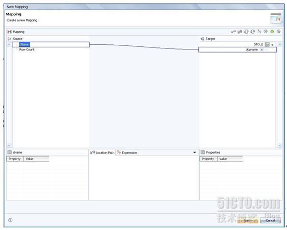Click the expression-symbol icon in Mapping toolbar
The width and height of the screenshot is (287, 230).
[259, 32]
